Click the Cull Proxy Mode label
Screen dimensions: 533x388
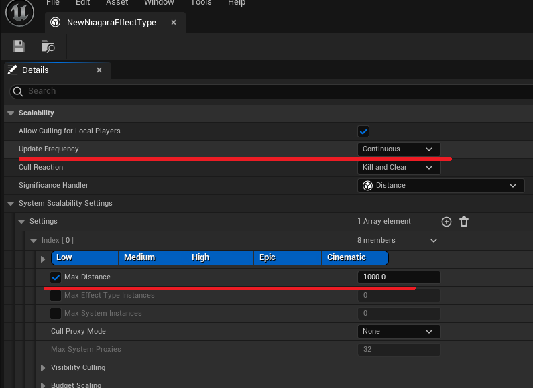(78, 331)
